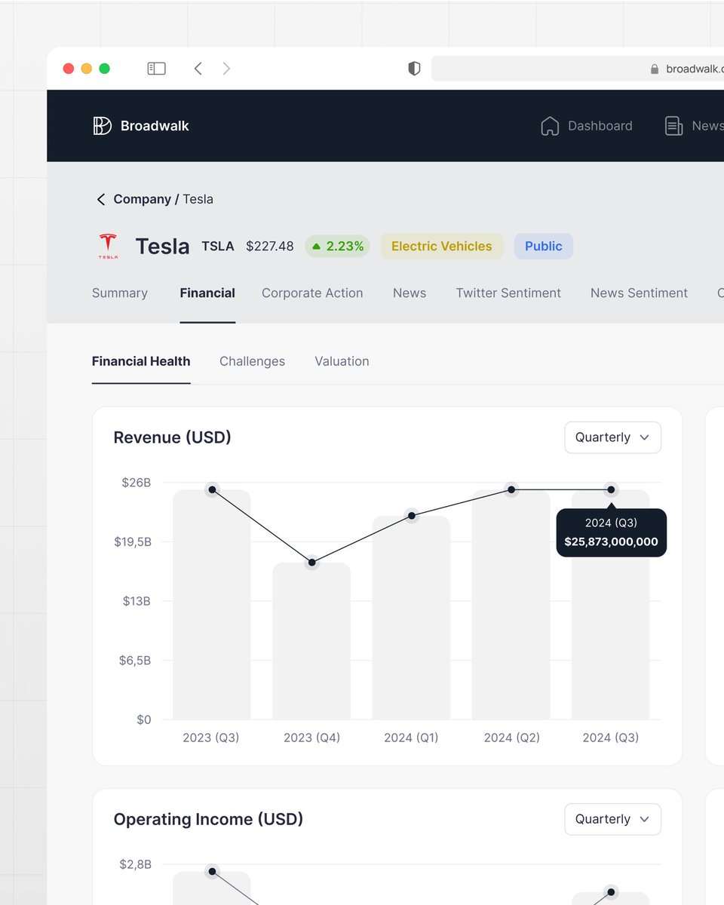This screenshot has width=724, height=905.
Task: Click the browser address bar
Action: pyautogui.click(x=578, y=69)
